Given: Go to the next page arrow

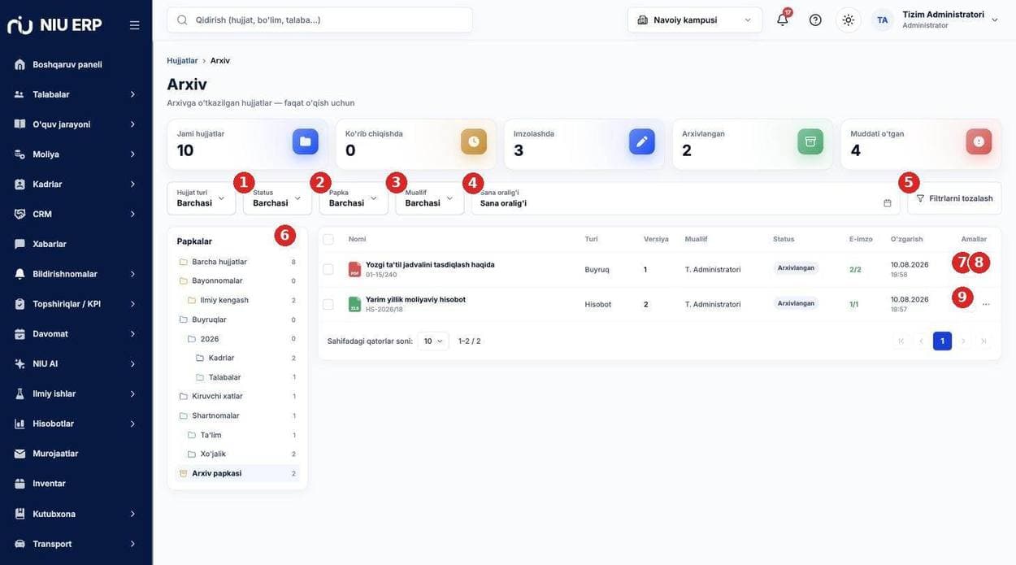Looking at the screenshot, I should click(963, 341).
